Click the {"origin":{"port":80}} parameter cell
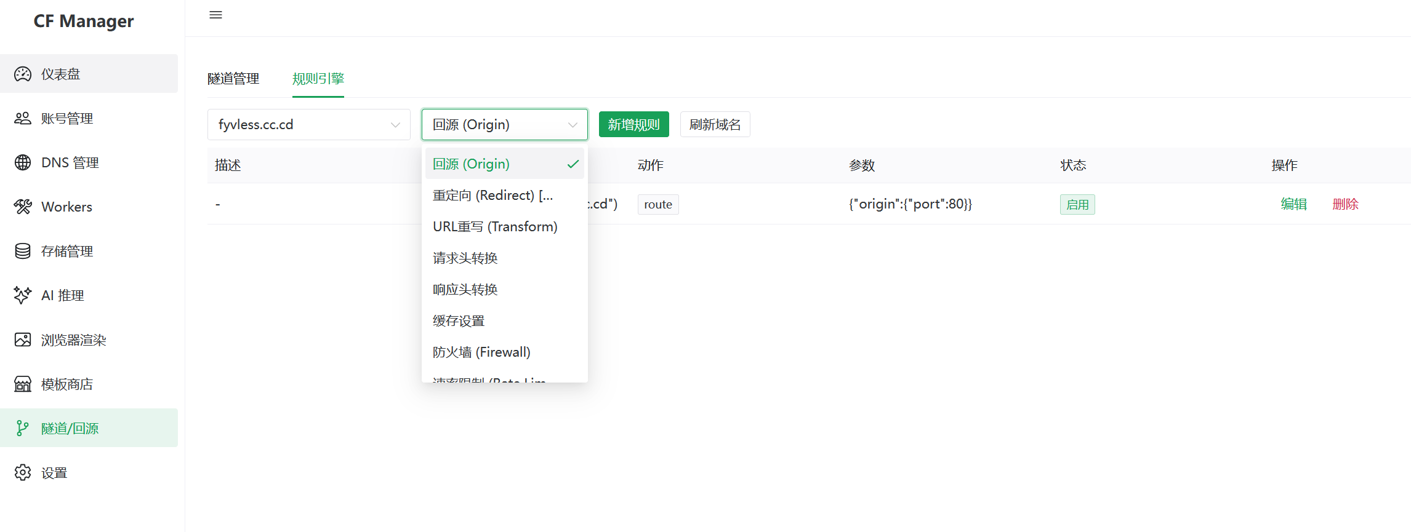The width and height of the screenshot is (1411, 532). [x=911, y=204]
